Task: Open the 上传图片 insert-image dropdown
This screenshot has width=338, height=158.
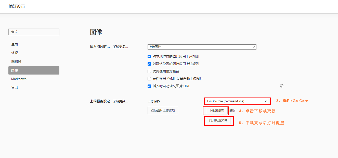Action: 202,47
